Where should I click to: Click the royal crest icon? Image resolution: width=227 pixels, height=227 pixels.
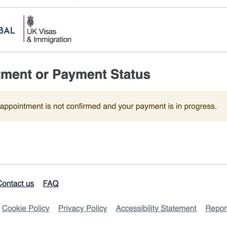(30, 21)
